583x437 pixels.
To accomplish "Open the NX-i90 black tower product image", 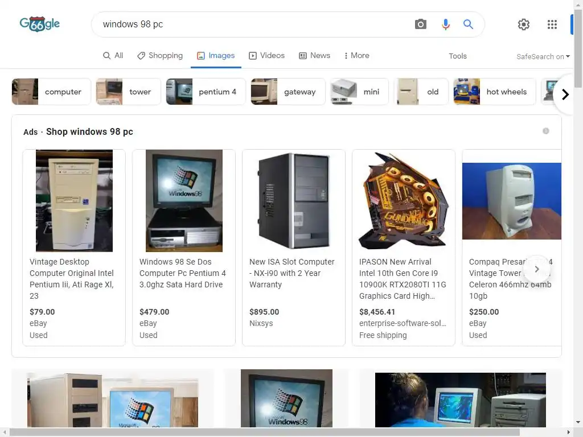I will pos(294,201).
